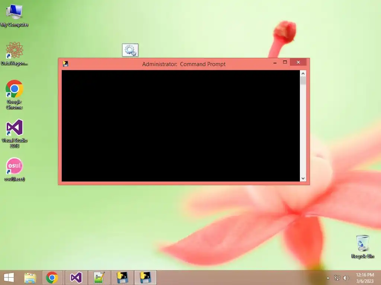Open the Windows Start button
The image size is (381, 285).
pos(9,278)
